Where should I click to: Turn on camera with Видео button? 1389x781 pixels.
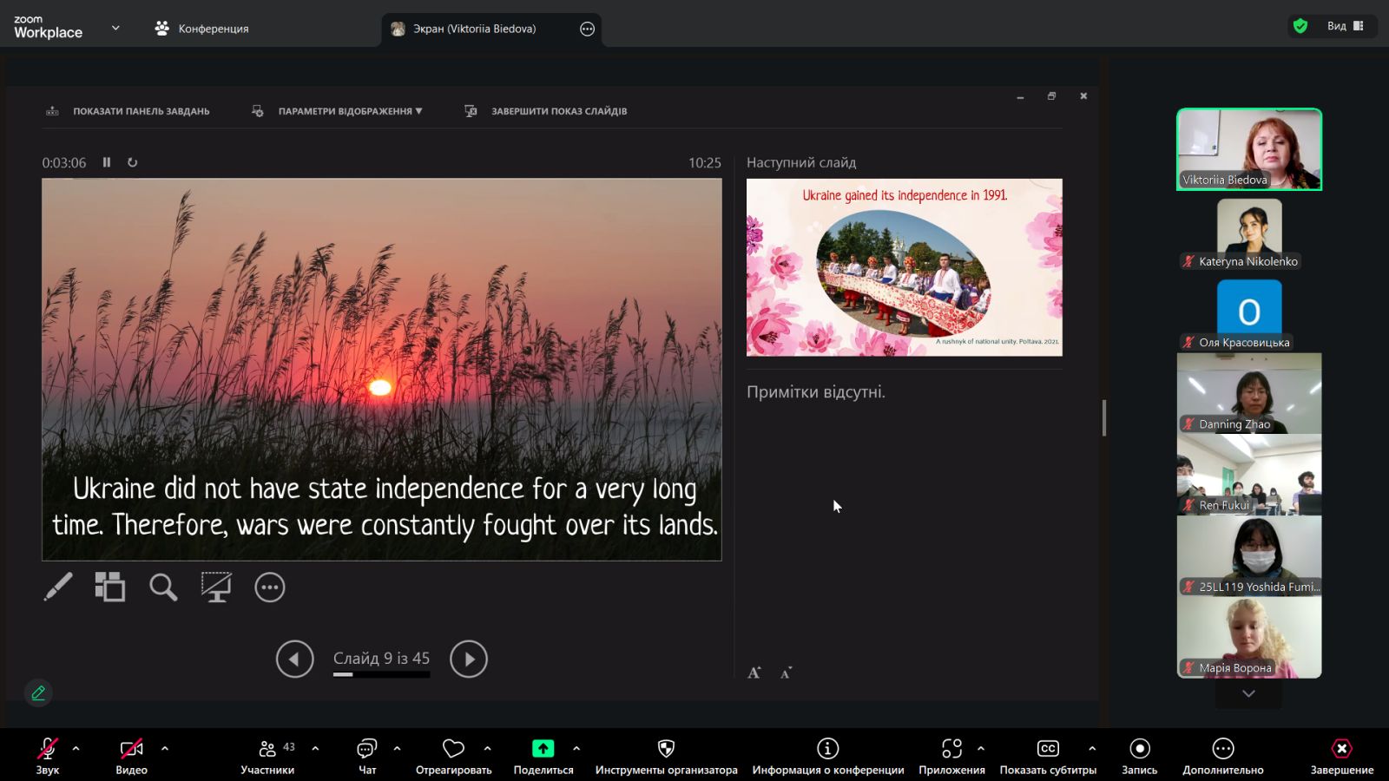131,755
